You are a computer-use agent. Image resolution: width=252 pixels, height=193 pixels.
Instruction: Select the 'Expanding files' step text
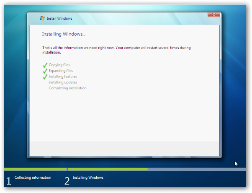click(x=61, y=71)
